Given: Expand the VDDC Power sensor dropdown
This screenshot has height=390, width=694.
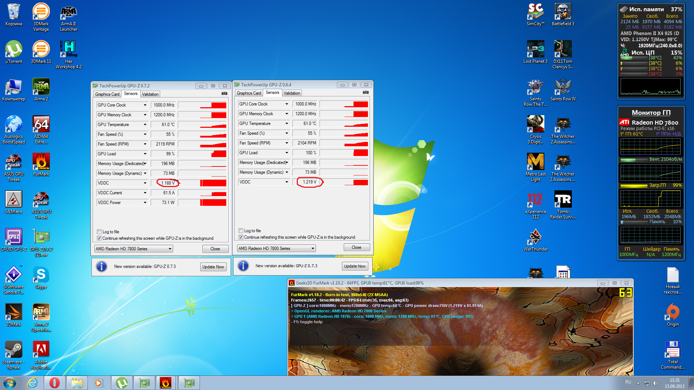Looking at the screenshot, I should point(145,203).
